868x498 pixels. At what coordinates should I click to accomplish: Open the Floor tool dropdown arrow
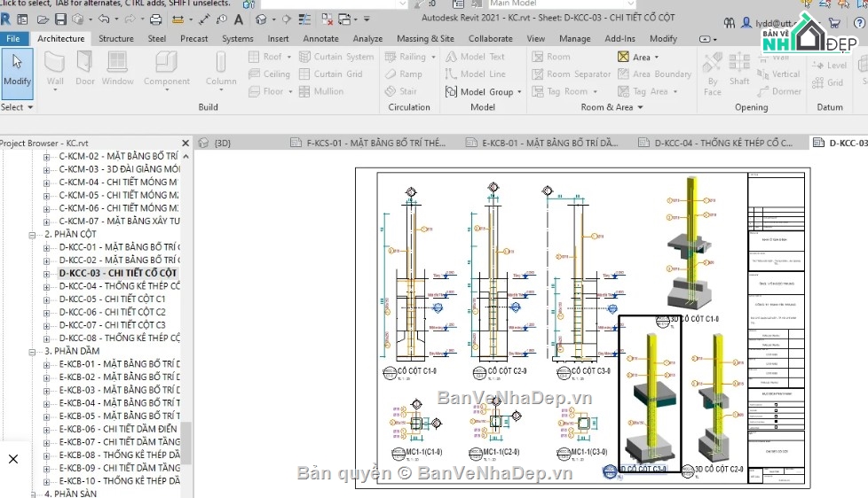click(x=290, y=92)
